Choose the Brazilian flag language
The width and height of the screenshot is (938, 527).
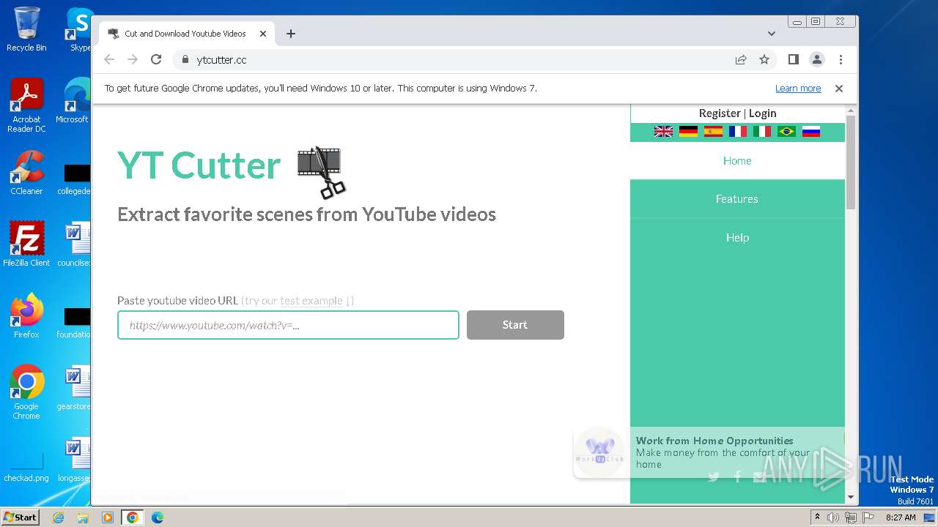(787, 132)
